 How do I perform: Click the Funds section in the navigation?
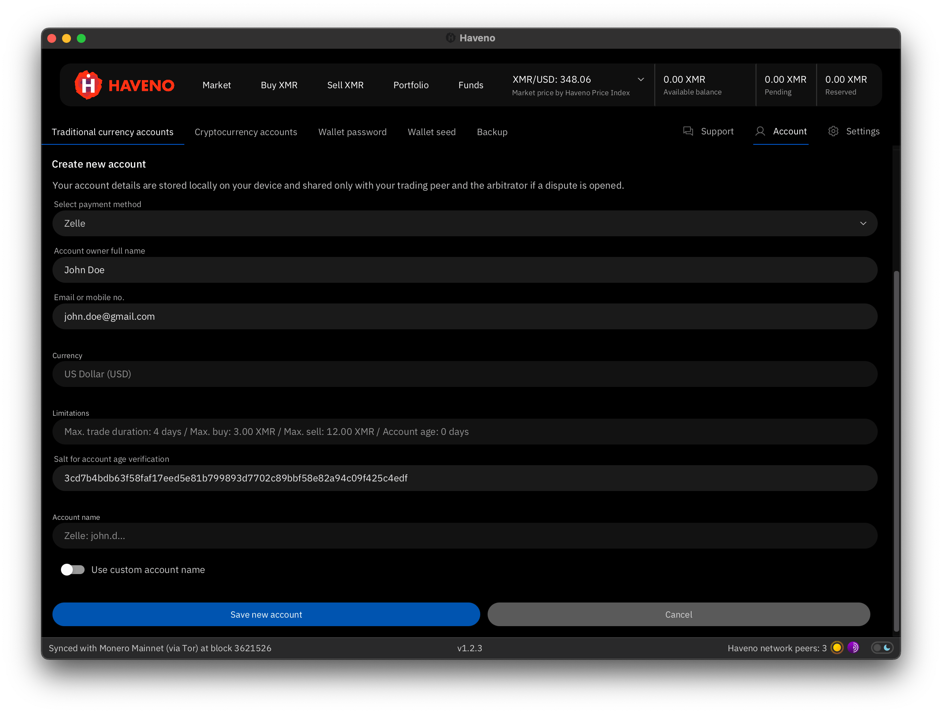(471, 85)
